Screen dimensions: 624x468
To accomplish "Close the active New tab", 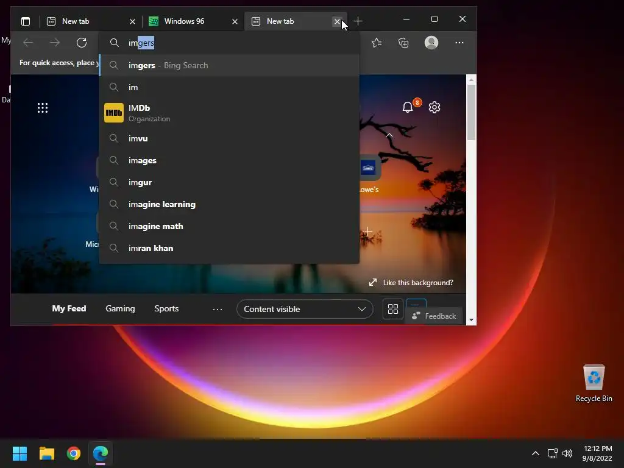I will (337, 21).
